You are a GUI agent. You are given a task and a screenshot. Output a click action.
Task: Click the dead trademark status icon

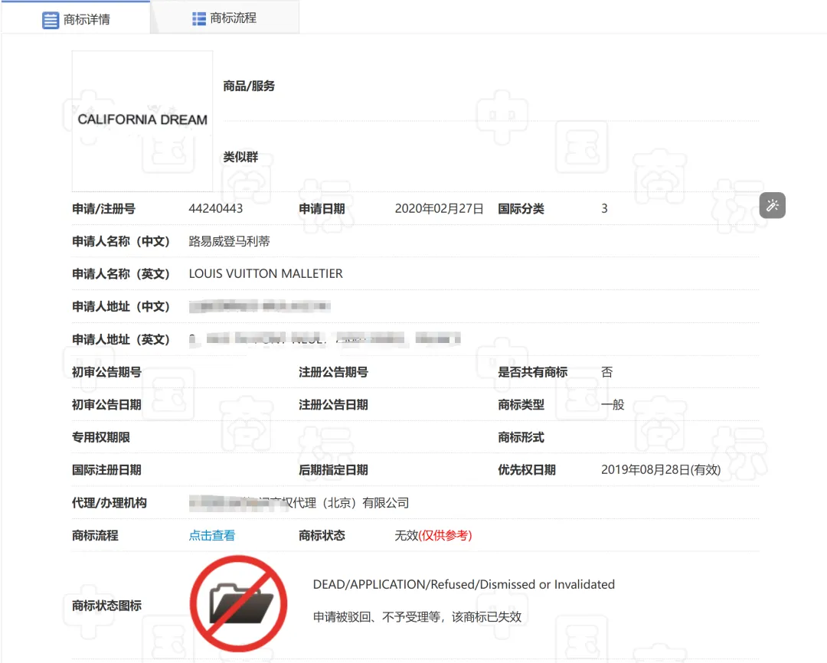238,603
